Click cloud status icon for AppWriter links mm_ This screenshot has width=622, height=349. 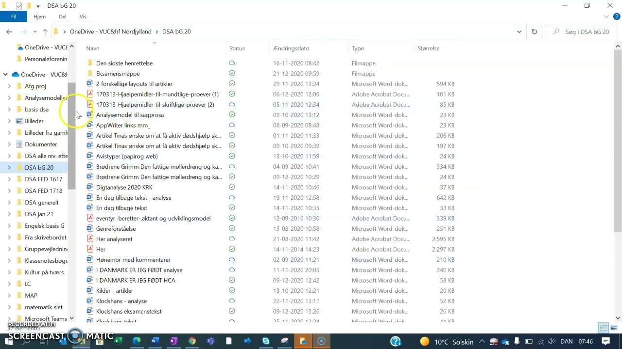point(232,125)
